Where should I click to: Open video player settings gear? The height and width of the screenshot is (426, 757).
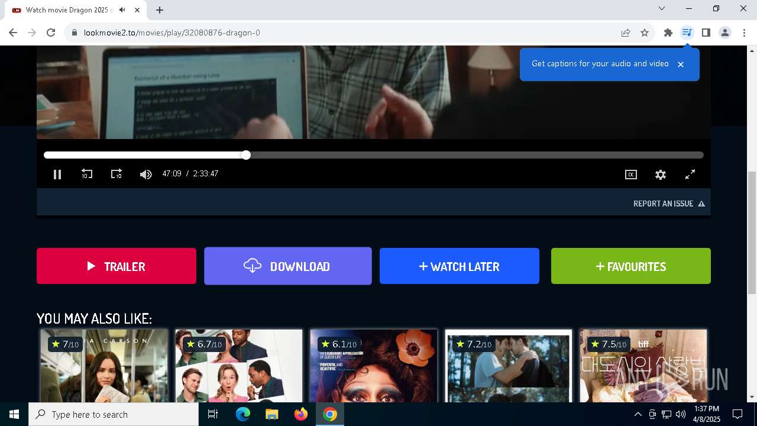click(661, 175)
